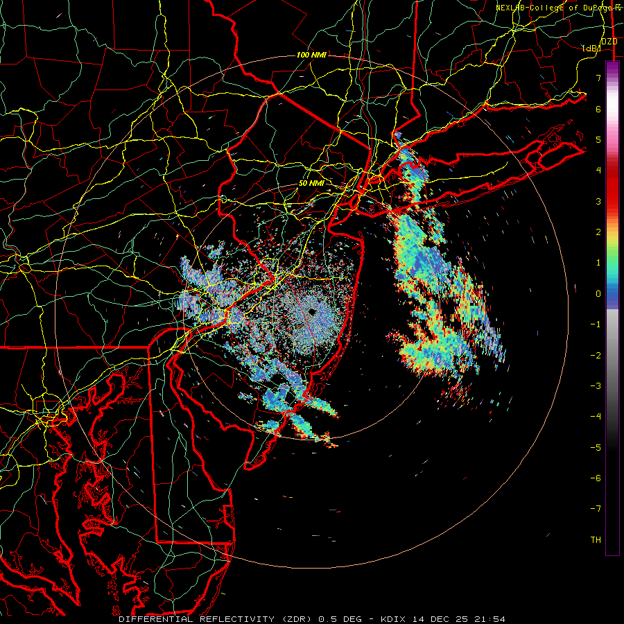Click the "KDIX" radar site identifier

click(x=393, y=619)
